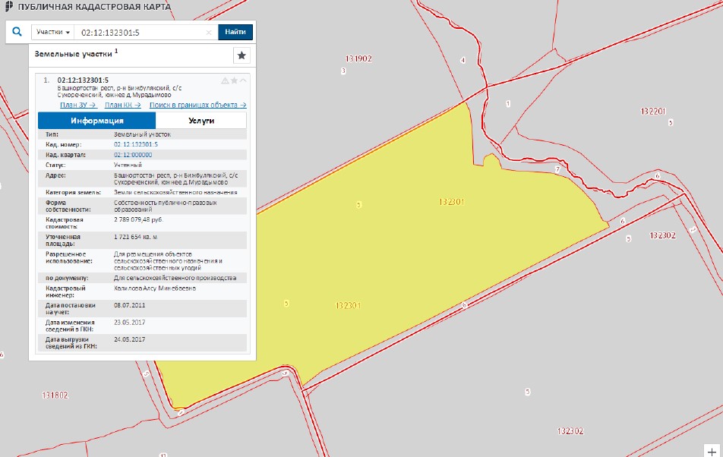Switch to the Услуги tab
Viewport: 723px width, 457px height.
click(201, 121)
